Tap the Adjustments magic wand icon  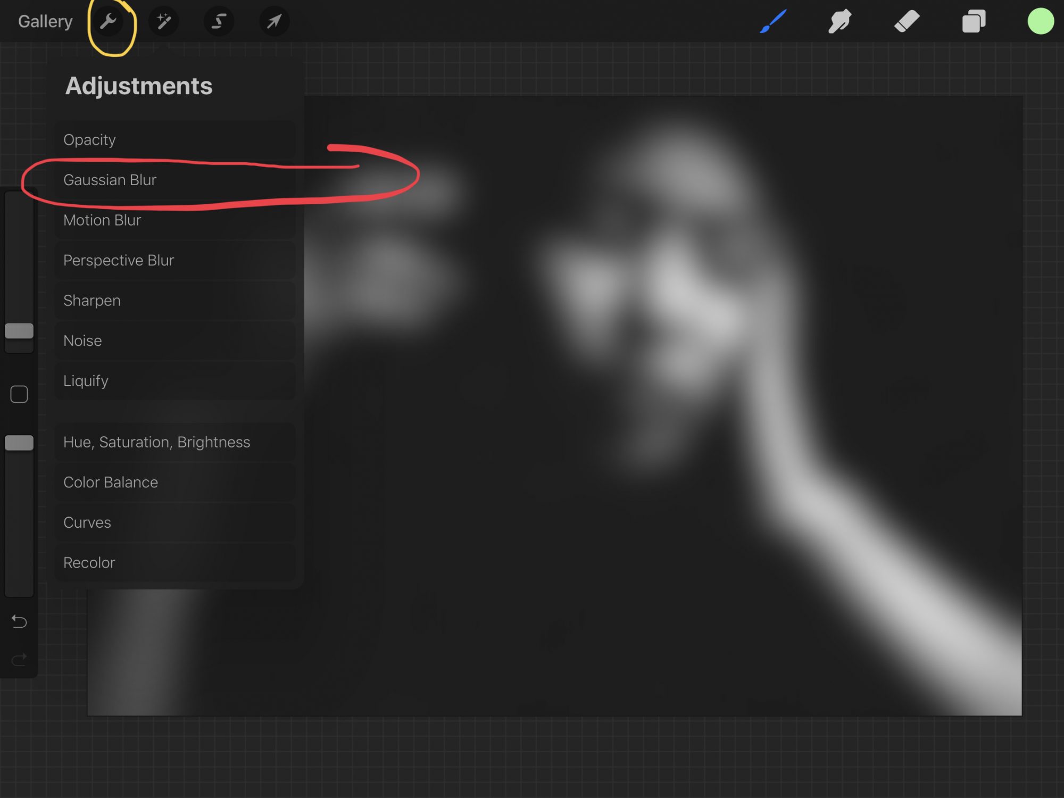pos(164,22)
